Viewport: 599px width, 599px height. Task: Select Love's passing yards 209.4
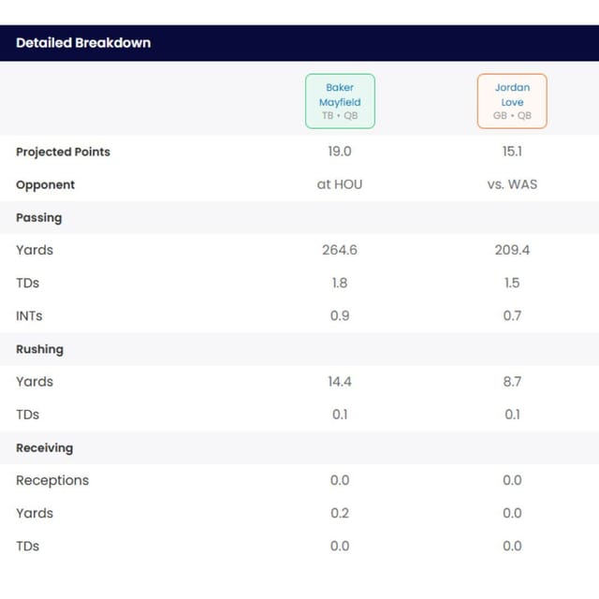512,250
